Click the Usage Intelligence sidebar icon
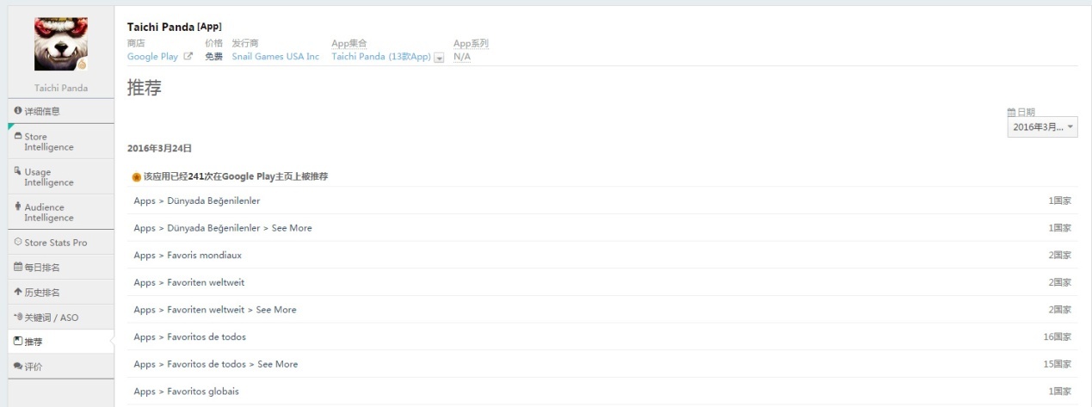The width and height of the screenshot is (1092, 407). [18, 171]
